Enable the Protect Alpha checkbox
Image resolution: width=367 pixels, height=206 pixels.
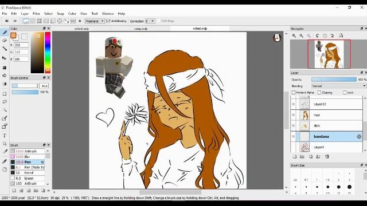pos(294,93)
